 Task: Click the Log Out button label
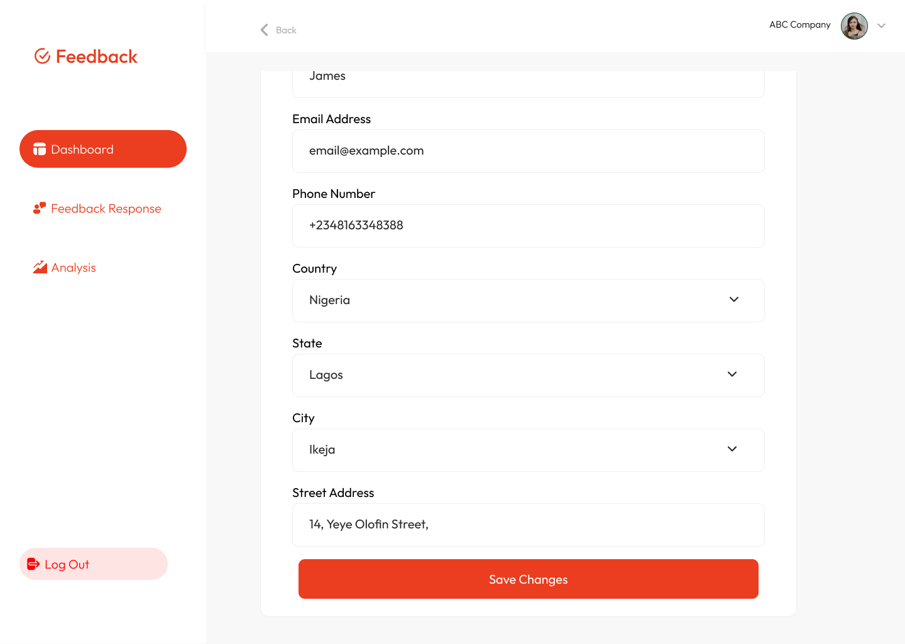[x=67, y=564]
